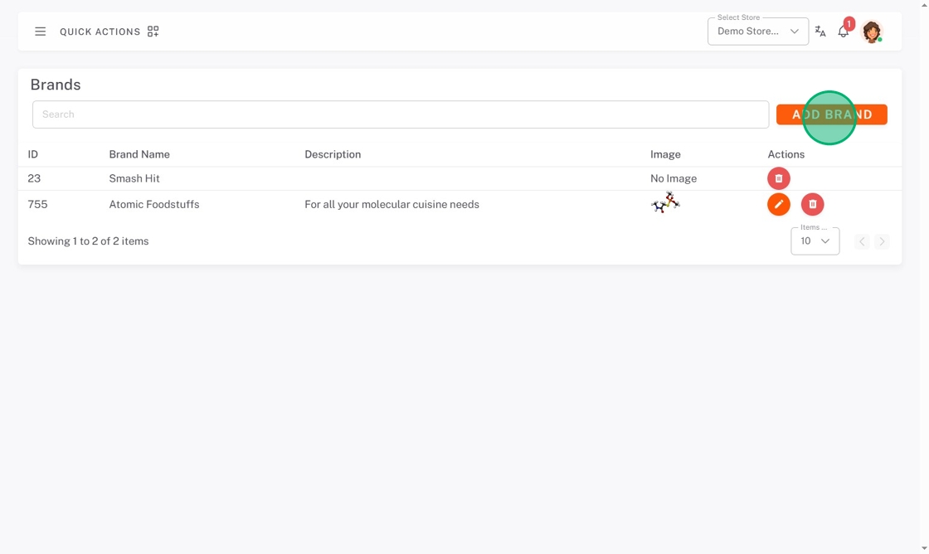Click the user profile avatar
Screen dimensions: 929x554
(871, 32)
